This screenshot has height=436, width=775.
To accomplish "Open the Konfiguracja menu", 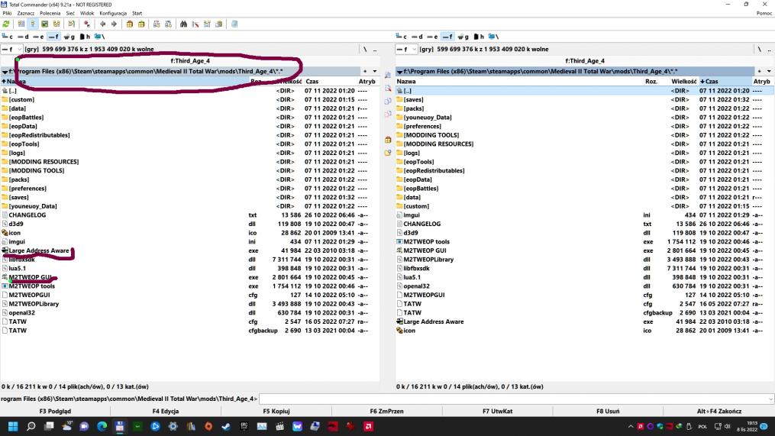I will click(113, 13).
